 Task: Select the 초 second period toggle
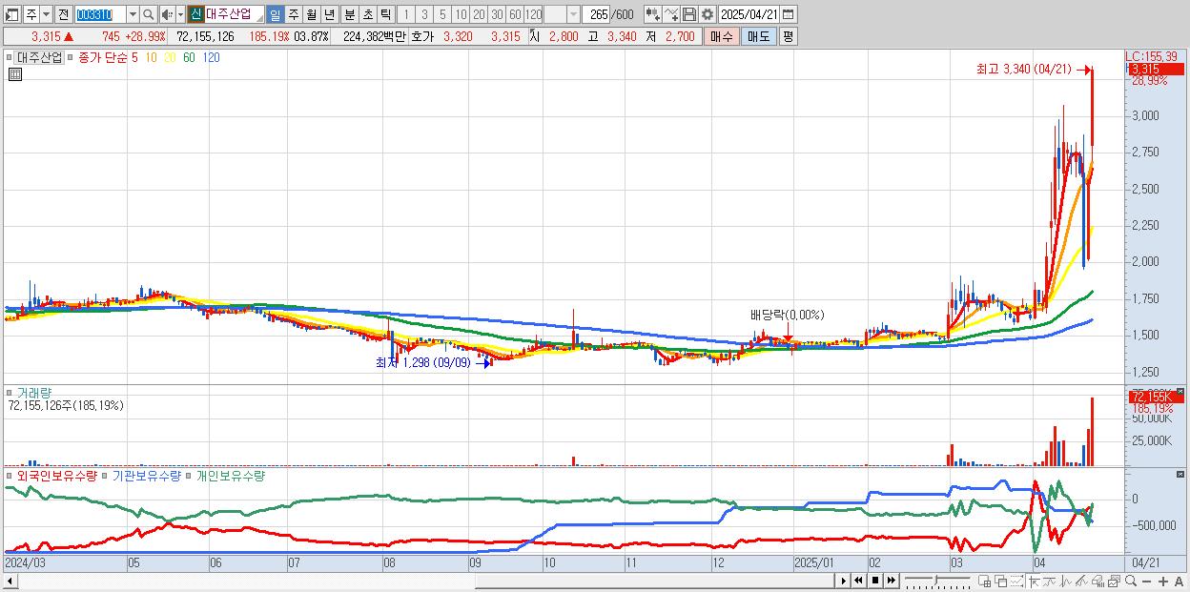tap(367, 14)
